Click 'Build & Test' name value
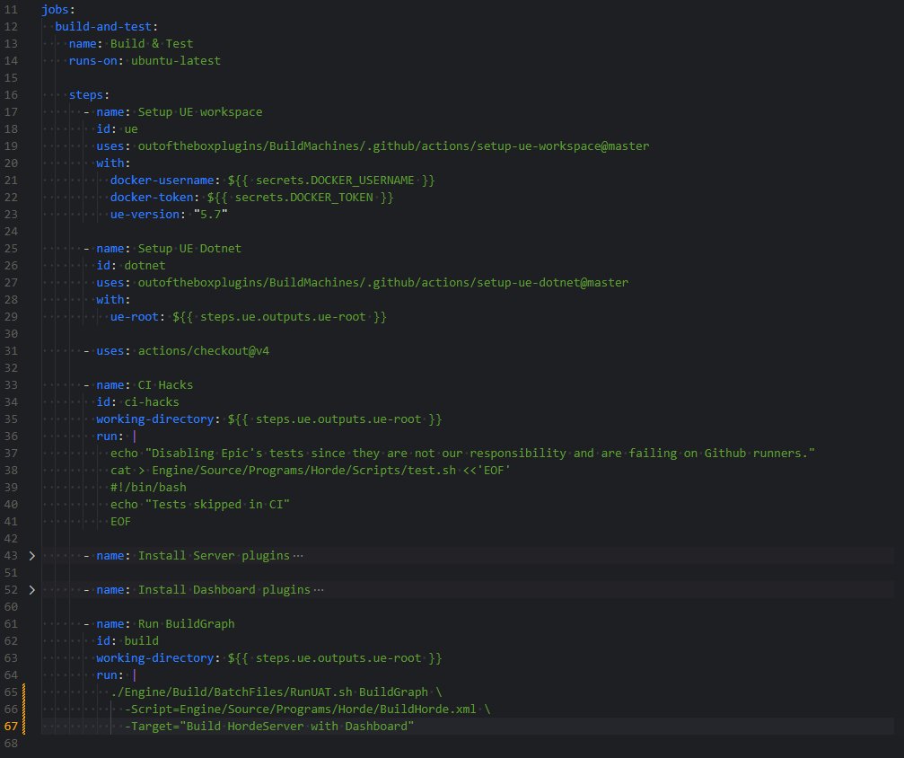Image resolution: width=904 pixels, height=758 pixels. 152,44
